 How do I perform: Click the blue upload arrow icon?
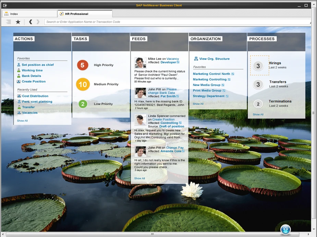[x=285, y=229]
